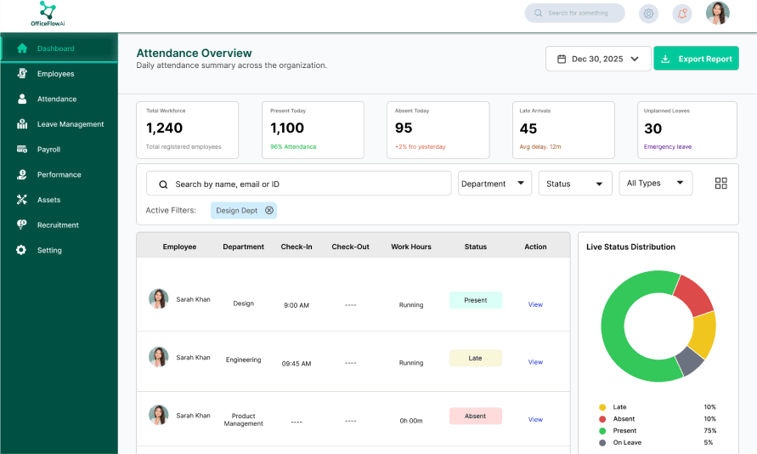This screenshot has width=757, height=454.
Task: Click the top Search for something field
Action: (574, 13)
